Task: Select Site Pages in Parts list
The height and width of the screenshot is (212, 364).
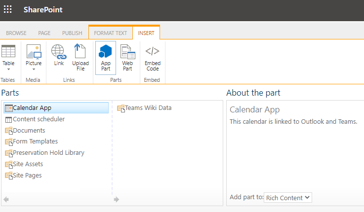Action: [27, 176]
